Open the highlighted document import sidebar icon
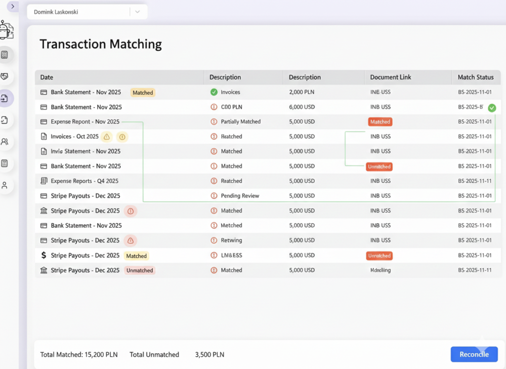This screenshot has width=506, height=369. click(4, 98)
